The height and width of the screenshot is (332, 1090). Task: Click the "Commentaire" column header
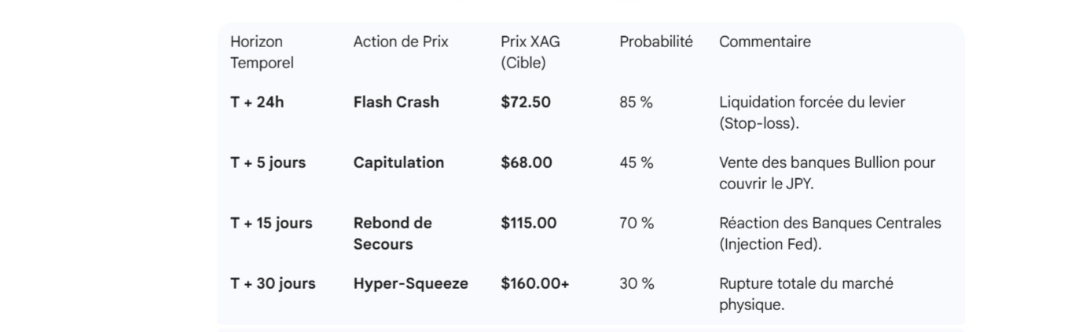point(765,42)
